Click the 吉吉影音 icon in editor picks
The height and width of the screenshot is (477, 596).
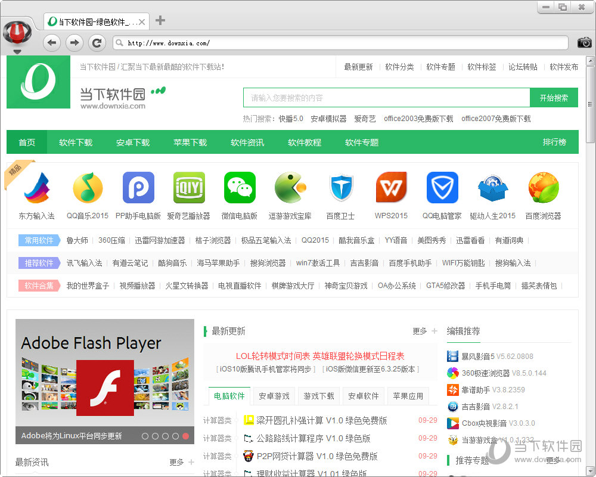coord(453,407)
